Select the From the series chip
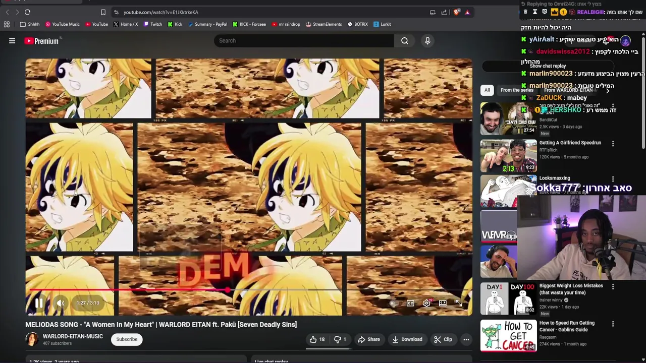The width and height of the screenshot is (646, 363). coord(517,90)
